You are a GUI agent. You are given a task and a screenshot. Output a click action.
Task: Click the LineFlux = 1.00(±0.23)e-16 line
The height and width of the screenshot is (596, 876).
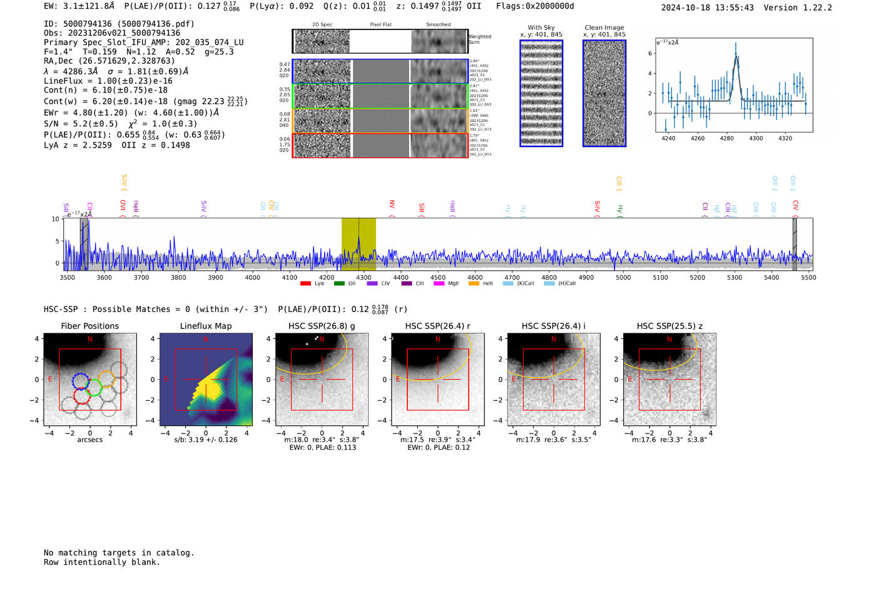[x=108, y=81]
